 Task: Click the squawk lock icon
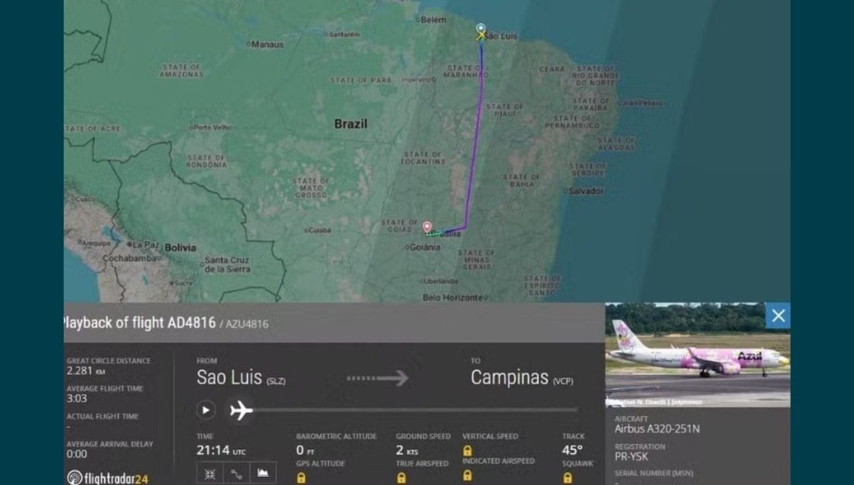[568, 477]
